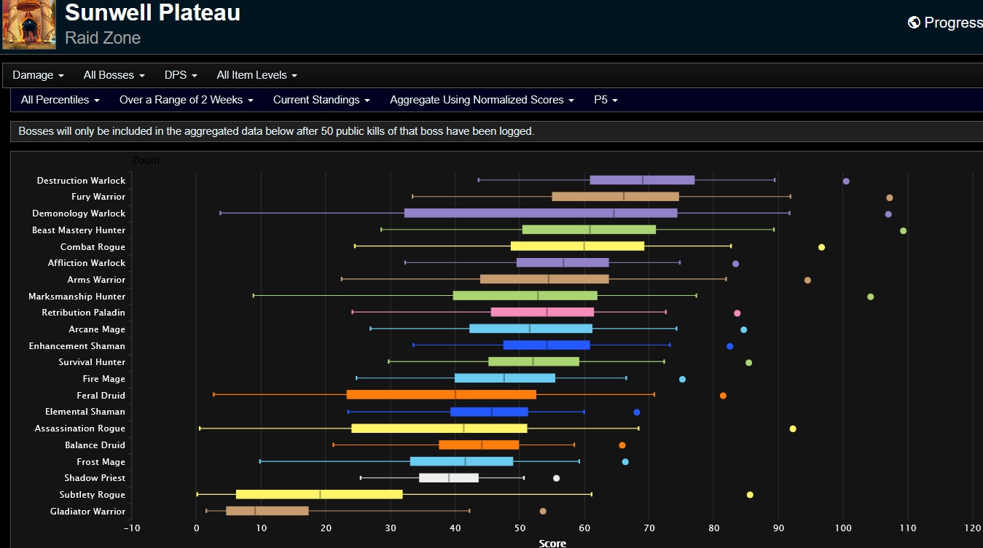Image resolution: width=983 pixels, height=548 pixels.
Task: Click the Shadow Priest row label
Action: [x=95, y=478]
